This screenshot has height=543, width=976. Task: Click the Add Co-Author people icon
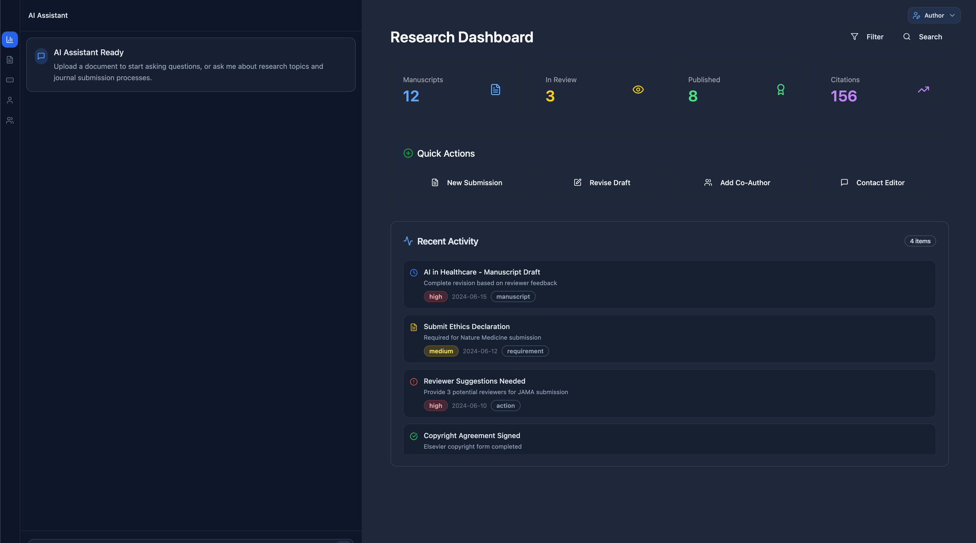(x=708, y=182)
